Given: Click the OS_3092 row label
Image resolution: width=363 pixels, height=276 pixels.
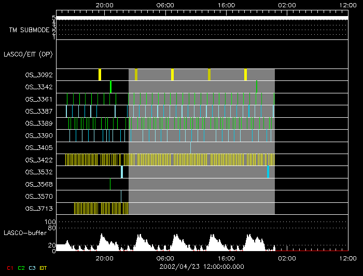Looking at the screenshot, I should tap(39, 75).
